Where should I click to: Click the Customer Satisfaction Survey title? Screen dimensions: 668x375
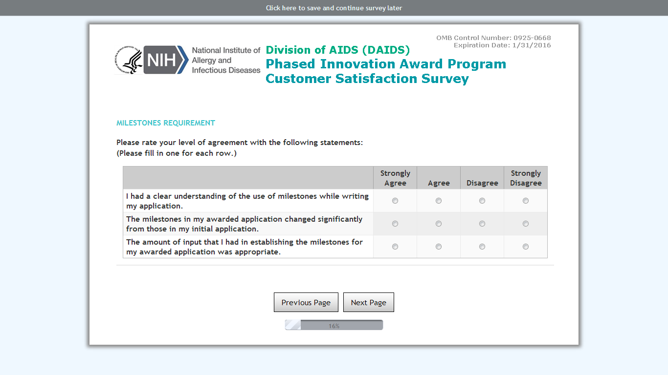367,79
